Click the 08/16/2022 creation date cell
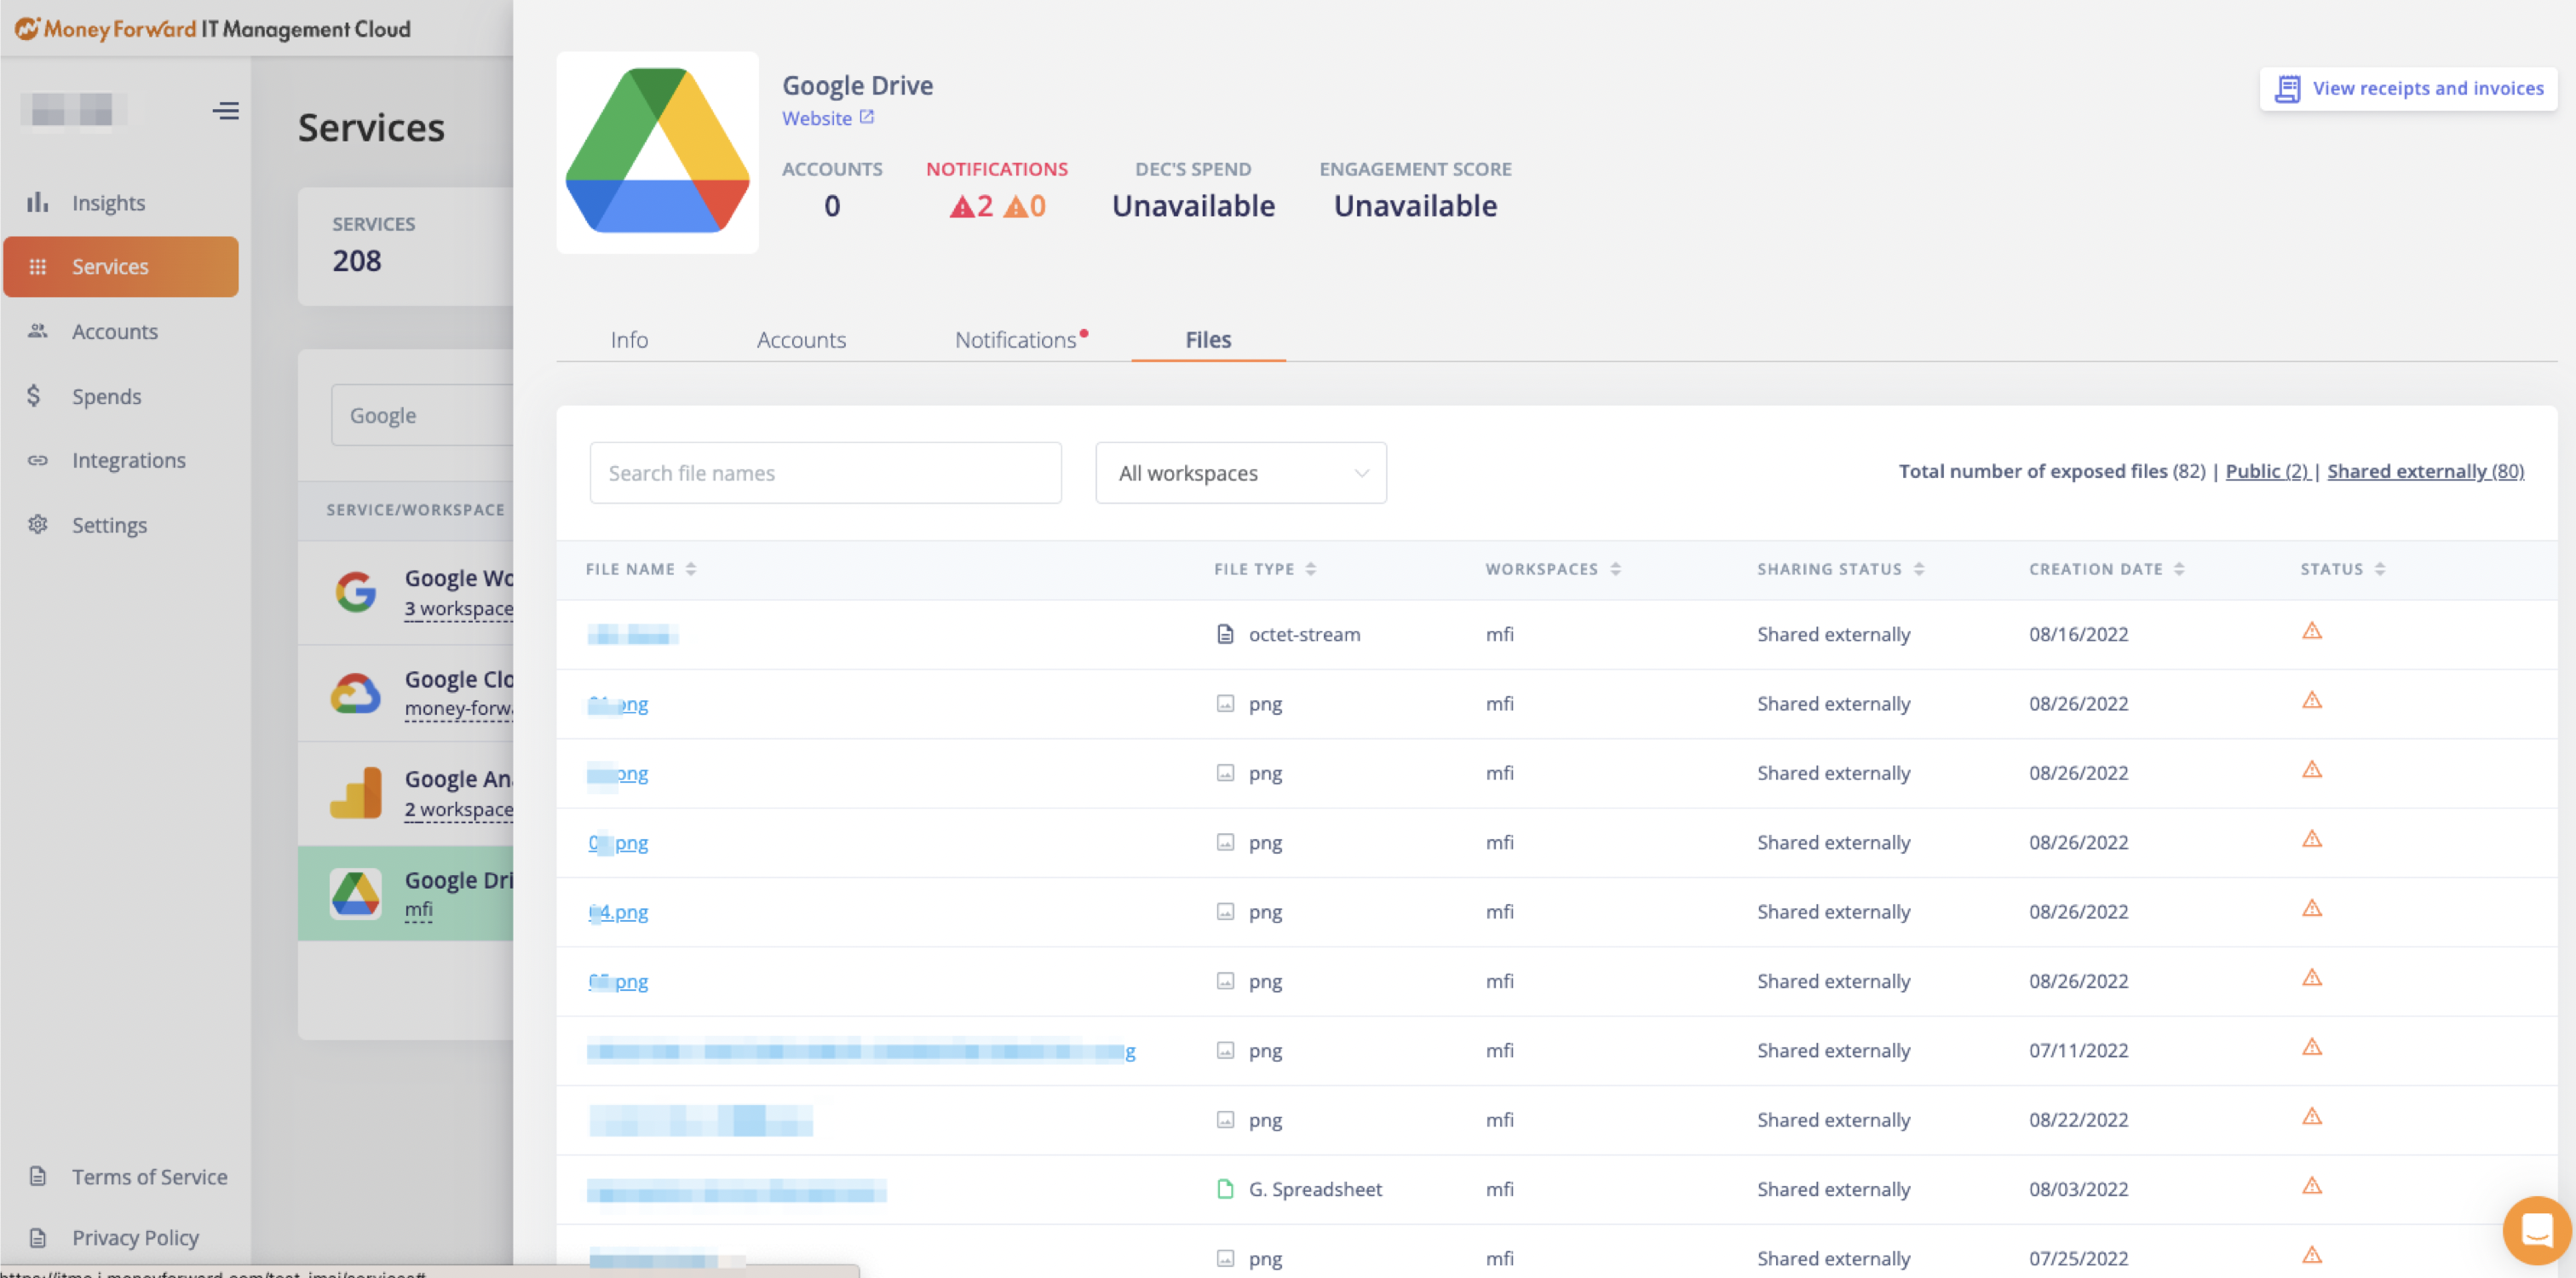Screen dimensions: 2576x1278 pos(2078,634)
